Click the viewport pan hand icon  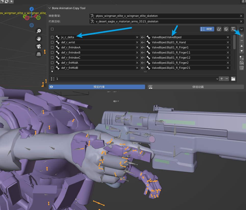pos(39,38)
